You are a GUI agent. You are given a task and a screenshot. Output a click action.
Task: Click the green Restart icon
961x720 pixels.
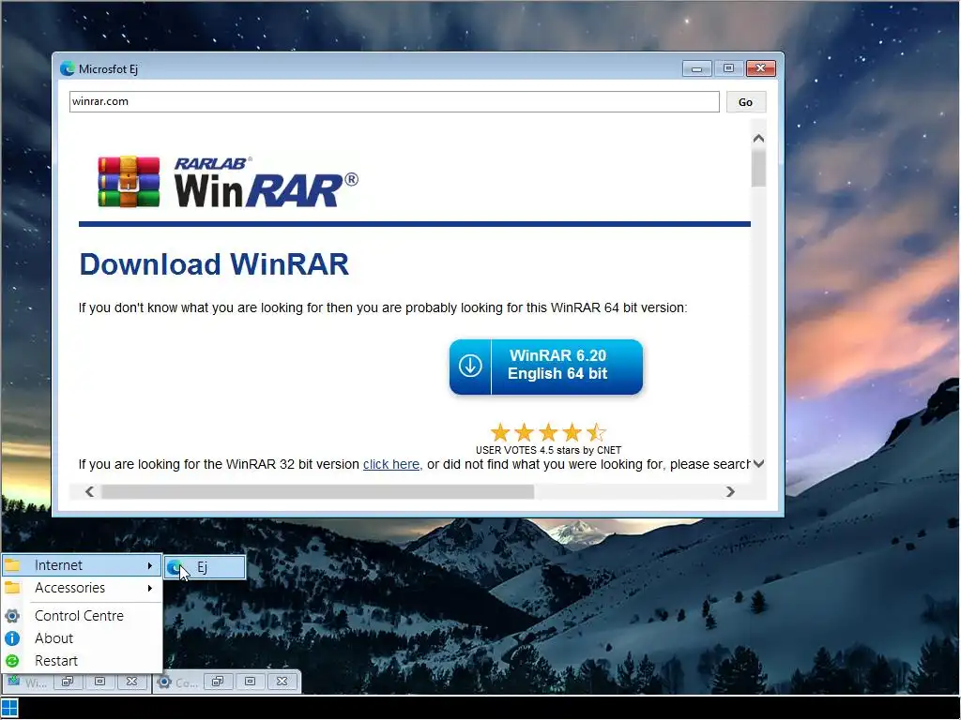tap(12, 661)
